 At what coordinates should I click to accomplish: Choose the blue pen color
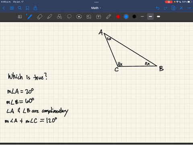[x=126, y=17]
